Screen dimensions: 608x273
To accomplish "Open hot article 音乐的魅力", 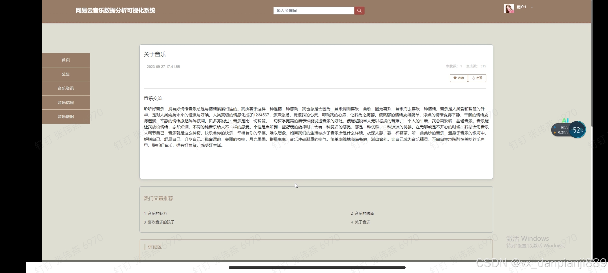I will click(157, 214).
